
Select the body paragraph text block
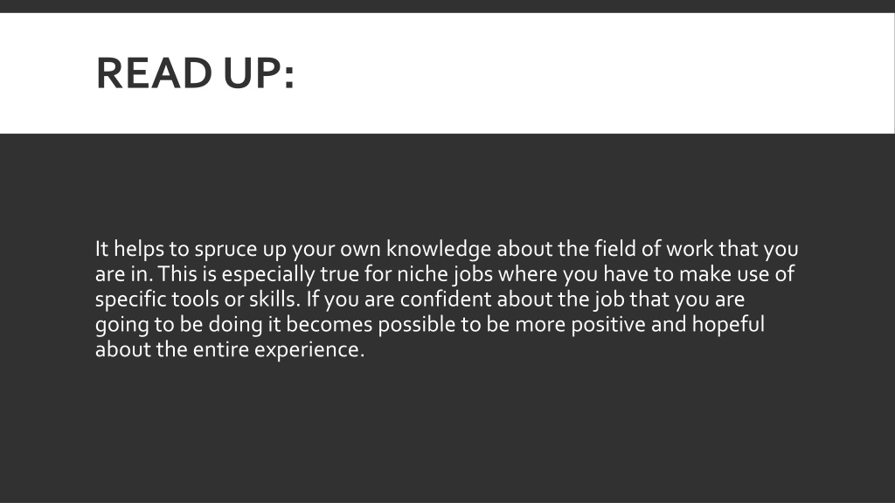[x=447, y=299]
